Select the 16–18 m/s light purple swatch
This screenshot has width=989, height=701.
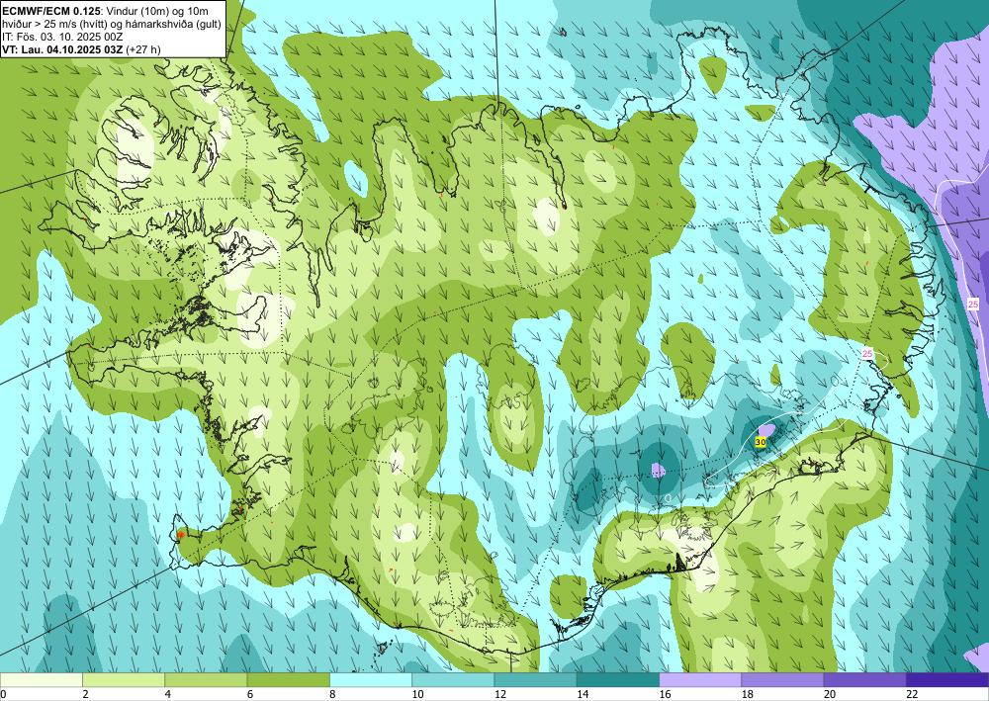pyautogui.click(x=700, y=680)
